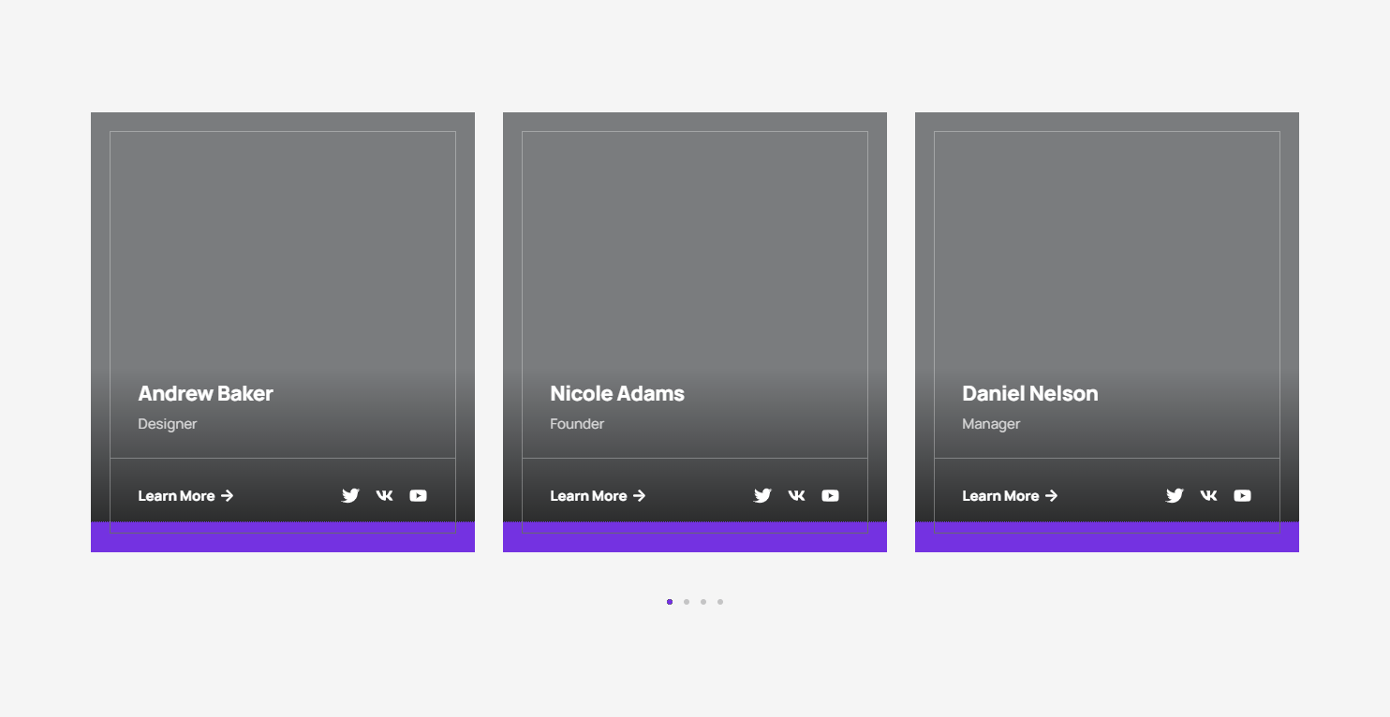The height and width of the screenshot is (717, 1390).
Task: Open VK icon on Andrew Baker's card
Action: pos(384,496)
